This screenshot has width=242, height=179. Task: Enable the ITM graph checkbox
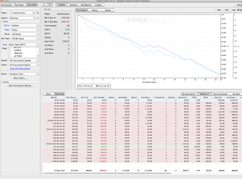pos(223,10)
